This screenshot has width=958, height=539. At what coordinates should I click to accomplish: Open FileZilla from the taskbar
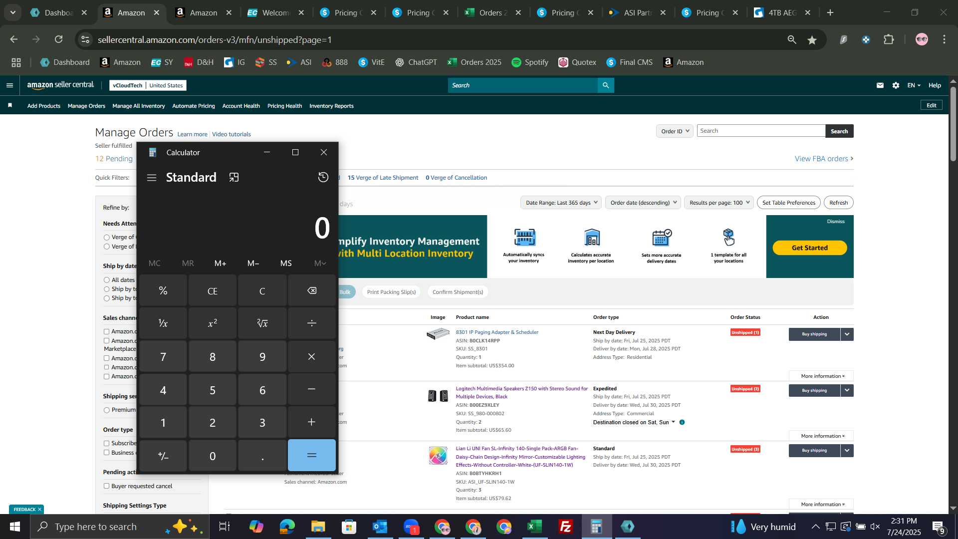pos(566,527)
